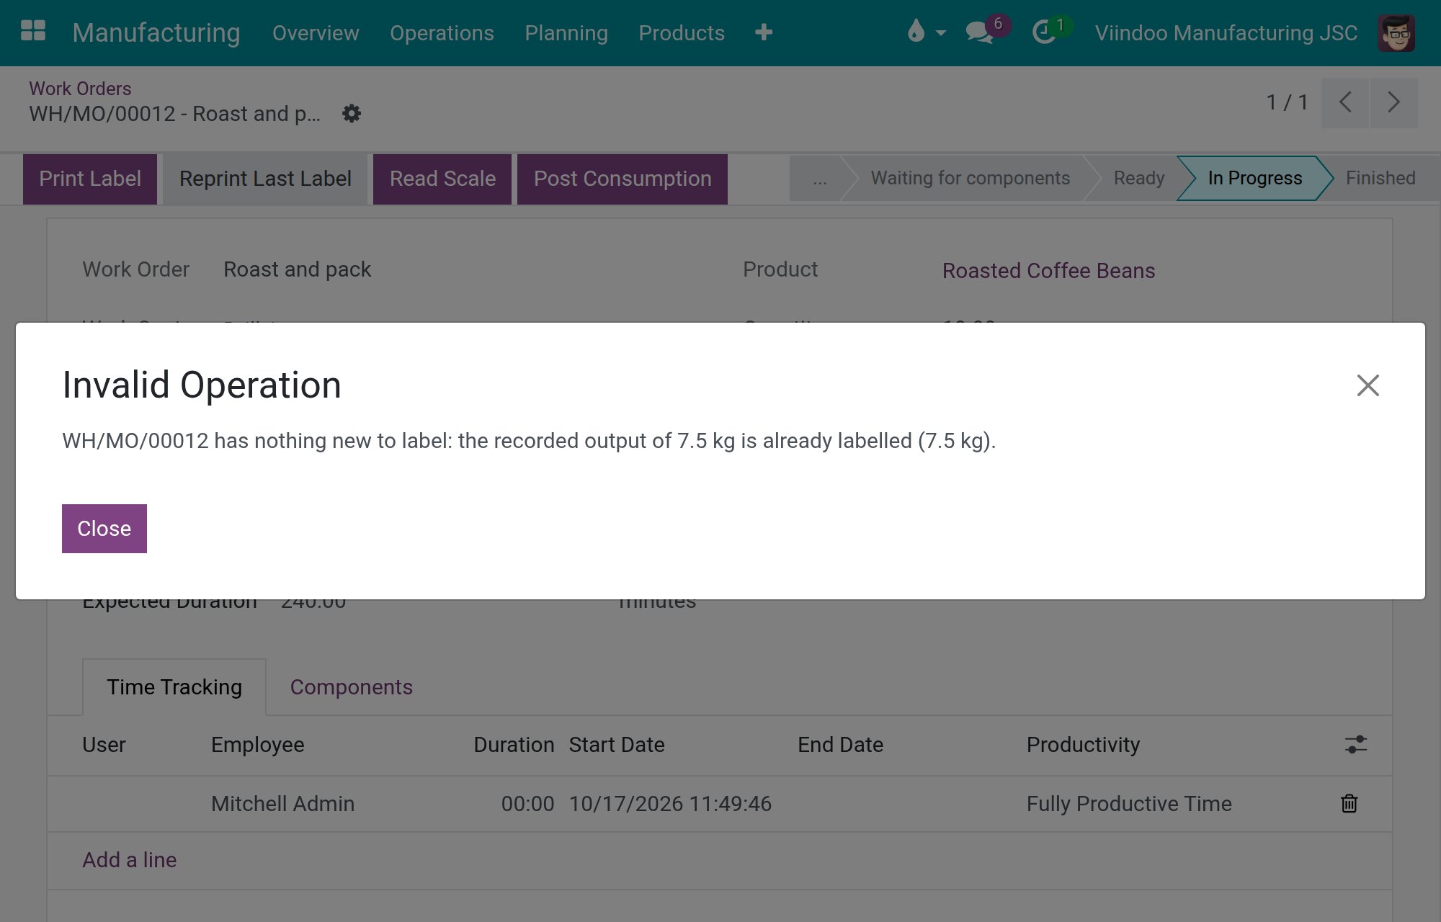The image size is (1441, 922).
Task: Click the Close button in dialog
Action: (104, 529)
